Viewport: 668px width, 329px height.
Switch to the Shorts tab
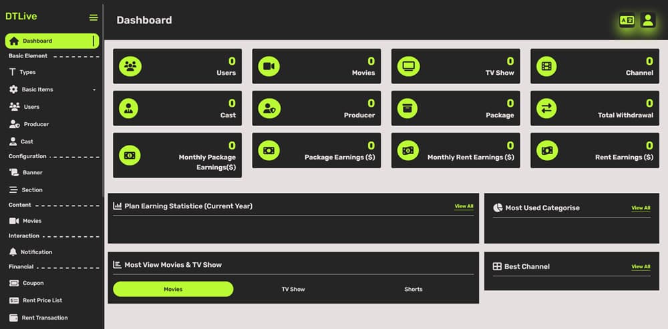coord(413,289)
